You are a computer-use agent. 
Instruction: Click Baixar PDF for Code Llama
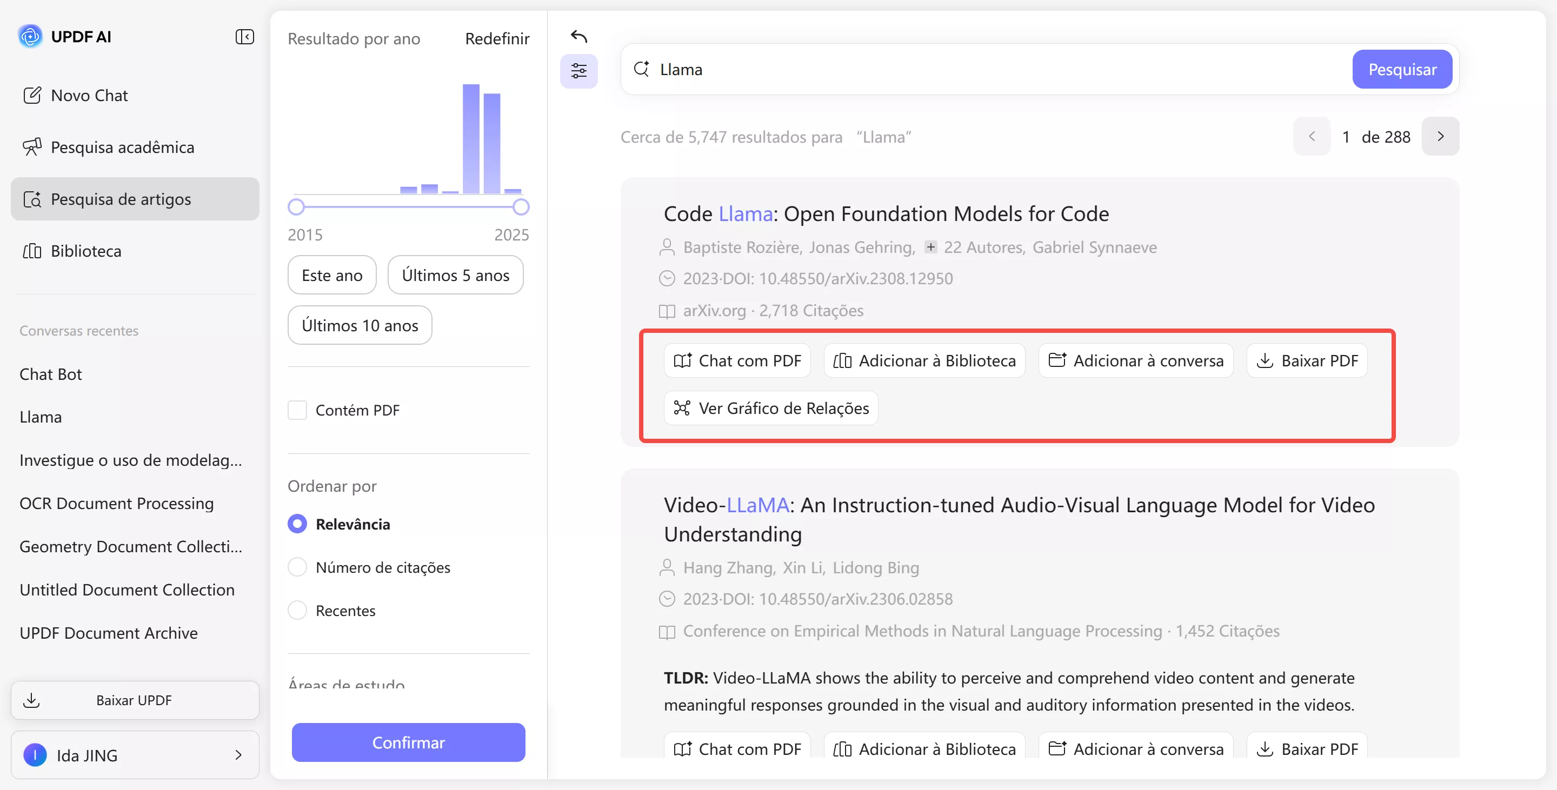click(x=1307, y=361)
